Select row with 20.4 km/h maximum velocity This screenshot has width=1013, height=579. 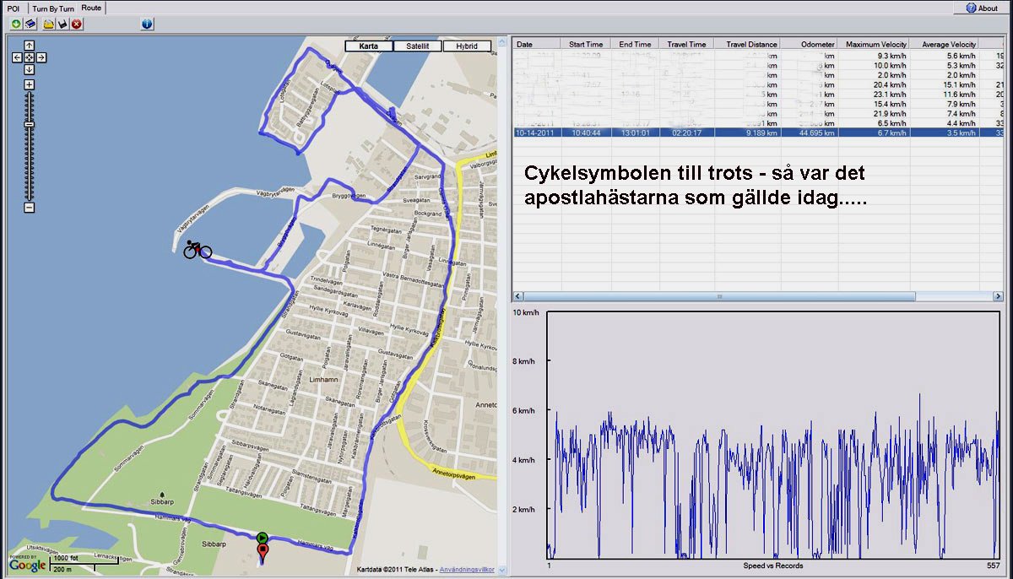(758, 84)
